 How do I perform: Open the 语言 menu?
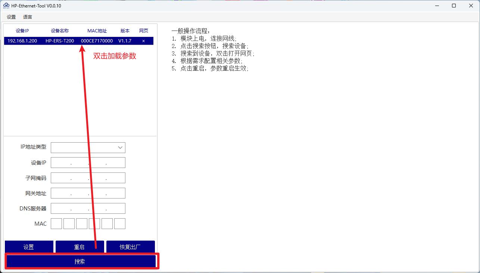click(x=27, y=17)
